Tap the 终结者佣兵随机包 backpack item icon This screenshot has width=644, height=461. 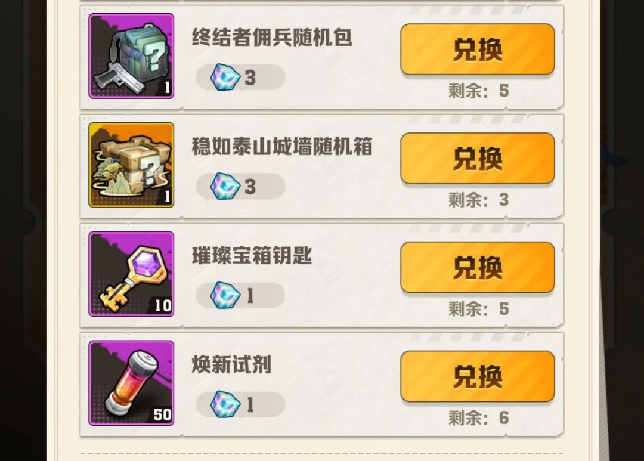click(x=131, y=56)
